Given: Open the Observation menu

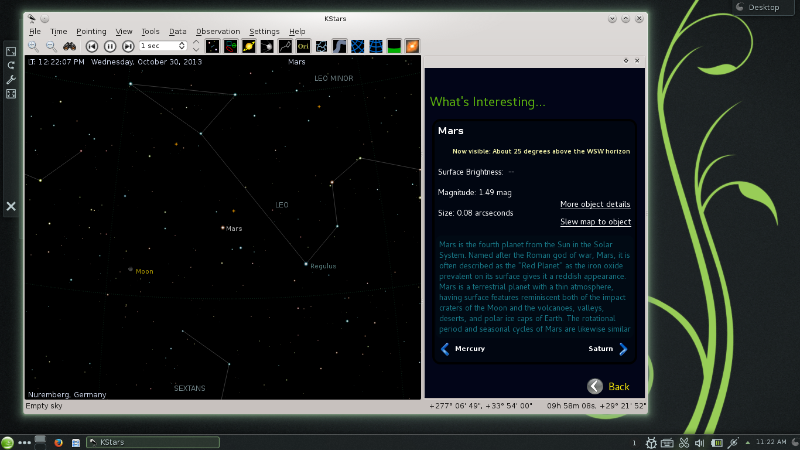Looking at the screenshot, I should coord(218,32).
